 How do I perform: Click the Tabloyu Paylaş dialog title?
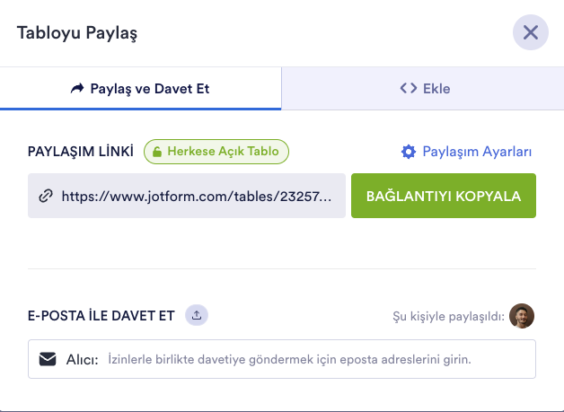(x=77, y=34)
